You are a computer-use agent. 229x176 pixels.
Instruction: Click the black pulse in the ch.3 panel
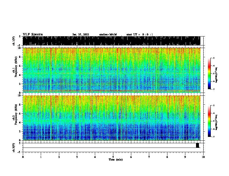coord(197,145)
